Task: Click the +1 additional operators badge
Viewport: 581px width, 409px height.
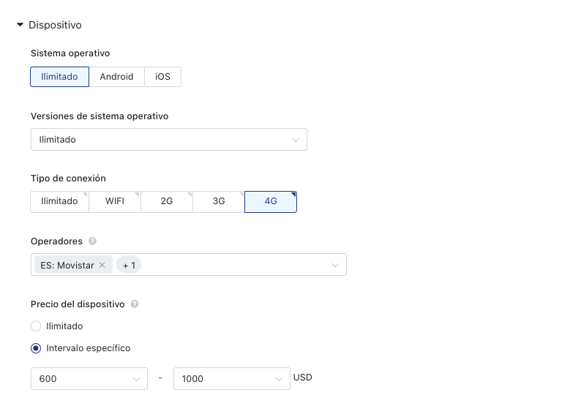Action: [129, 266]
